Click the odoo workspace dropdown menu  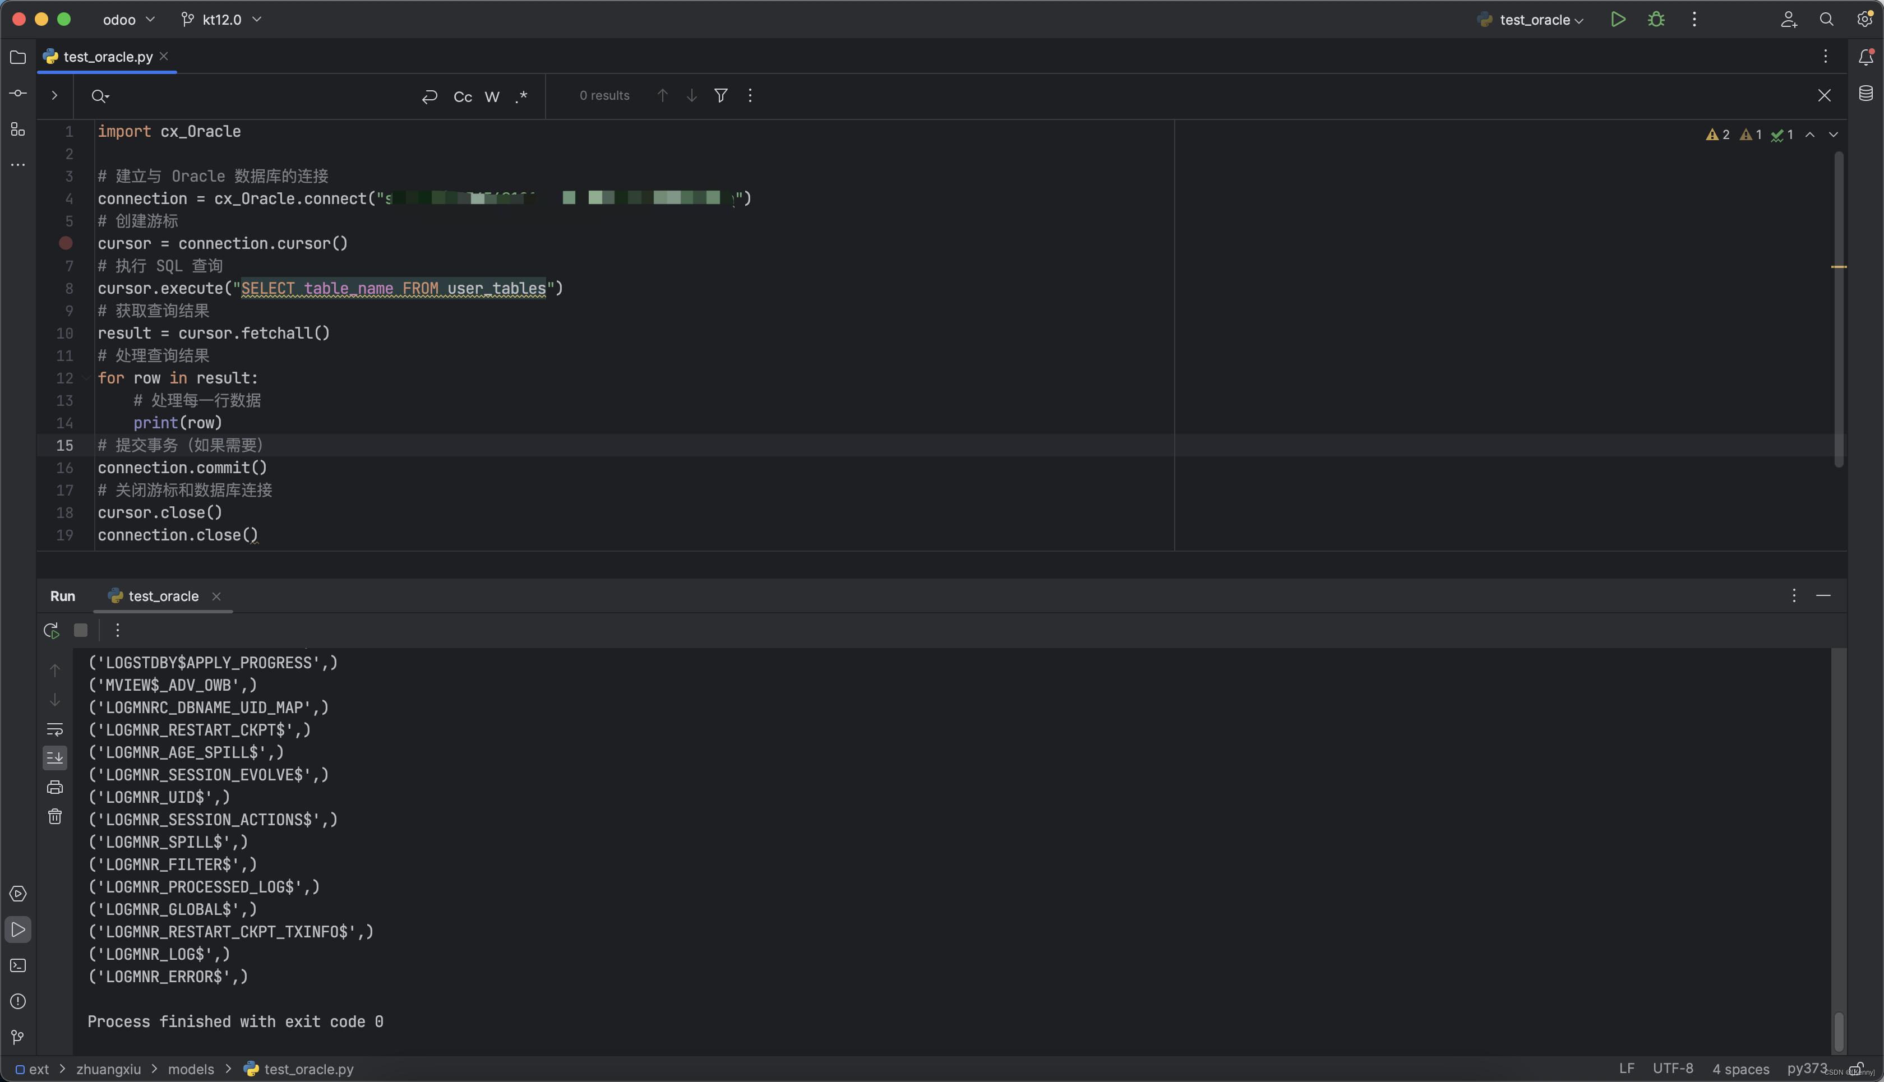(126, 20)
